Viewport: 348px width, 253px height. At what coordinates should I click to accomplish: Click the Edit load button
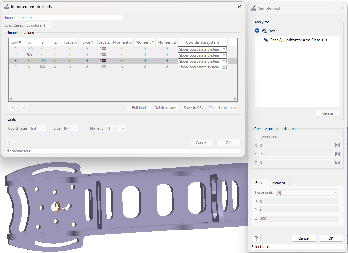point(139,108)
